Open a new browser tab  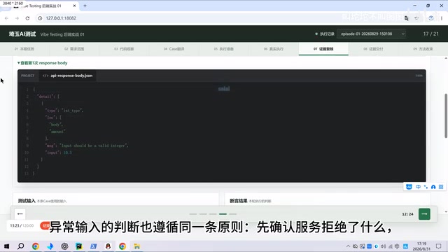85,6
